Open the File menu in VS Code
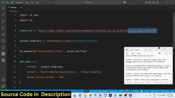The height and width of the screenshot is (98, 175). (7, 2)
